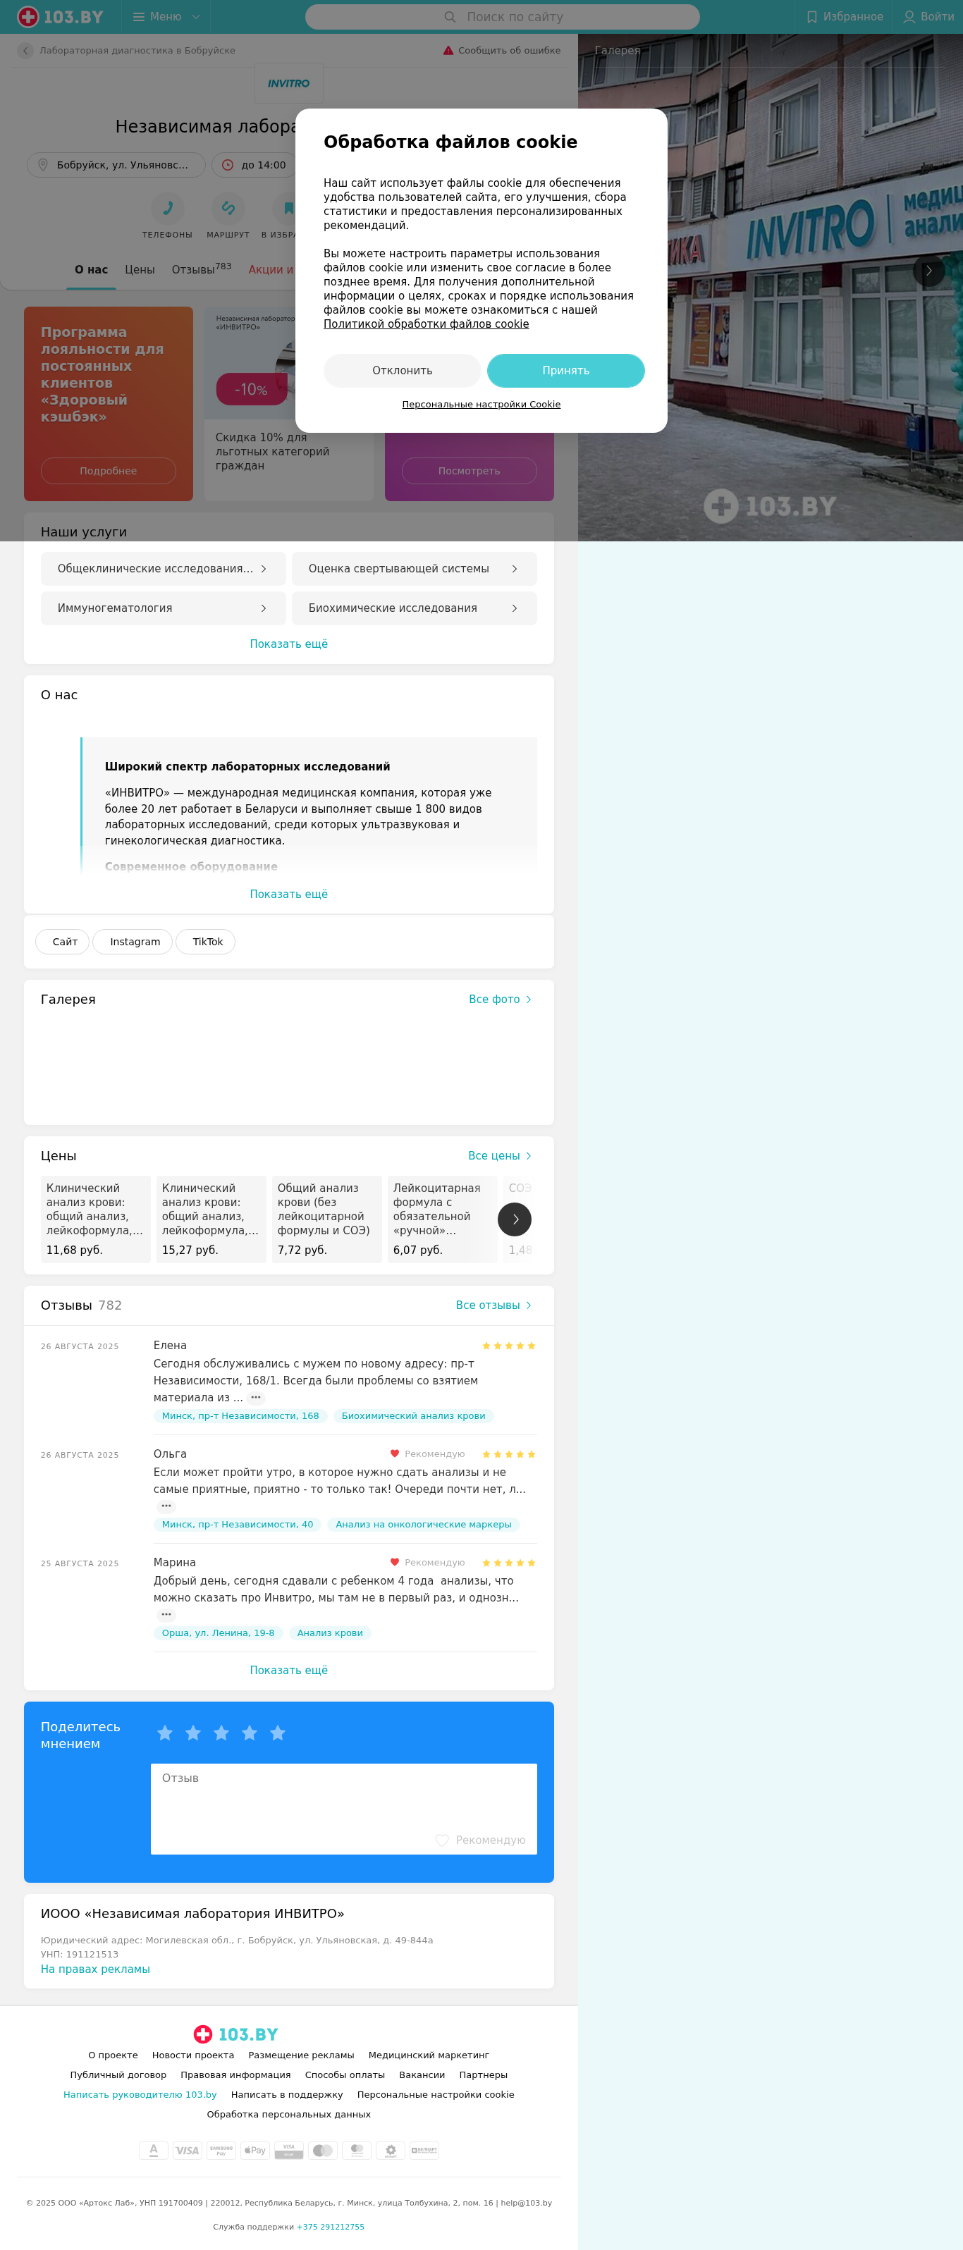Viewport: 963px width, 2250px height.
Task: Expand Оценка свертывающей системы service
Action: (x=415, y=569)
